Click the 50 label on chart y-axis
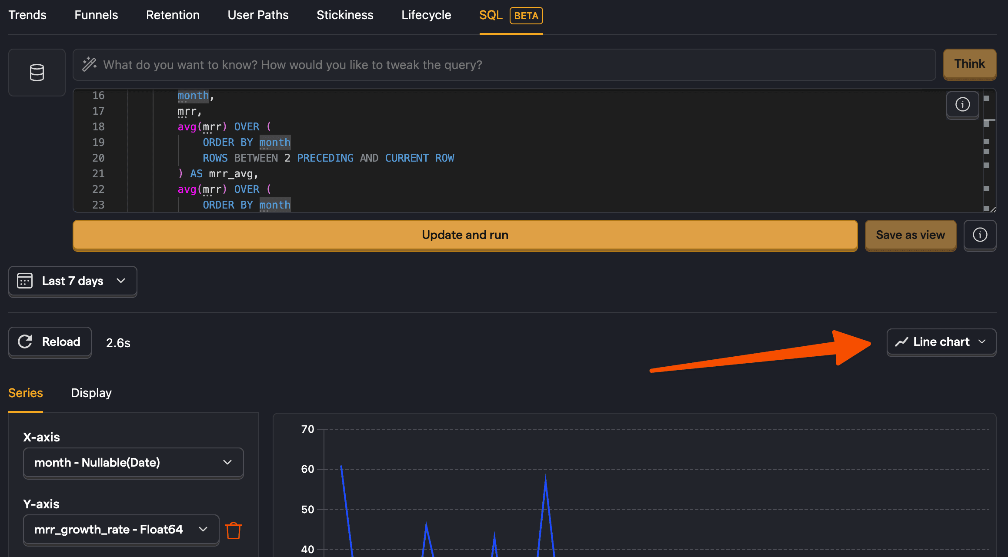 [307, 509]
